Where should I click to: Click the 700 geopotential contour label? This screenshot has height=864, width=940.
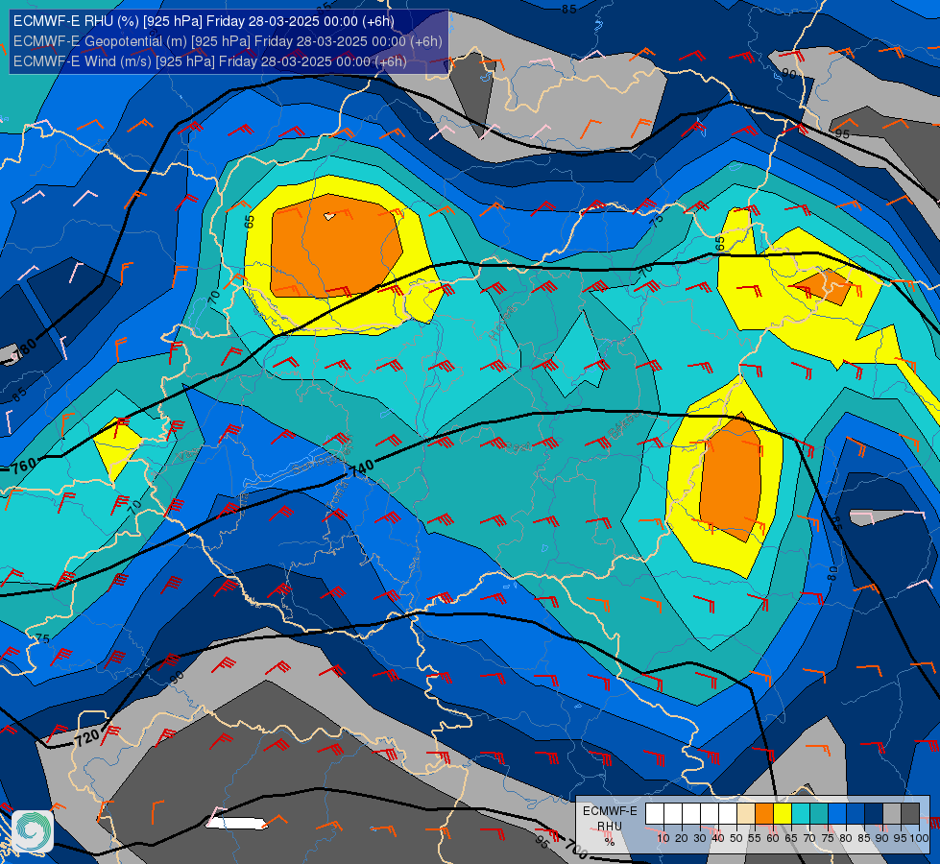point(575,851)
